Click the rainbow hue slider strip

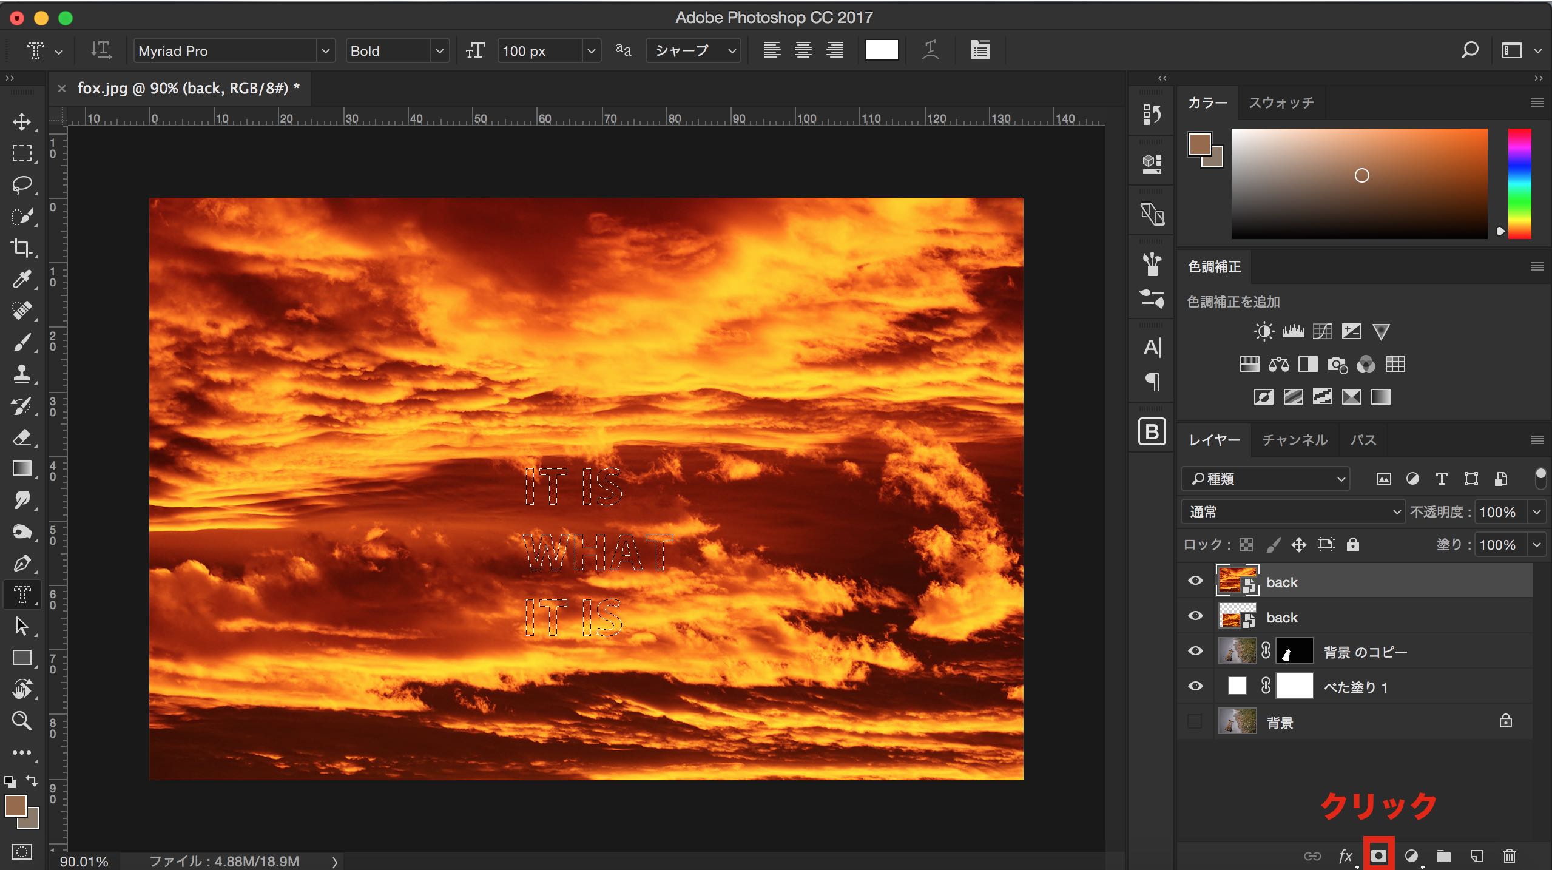(x=1519, y=183)
